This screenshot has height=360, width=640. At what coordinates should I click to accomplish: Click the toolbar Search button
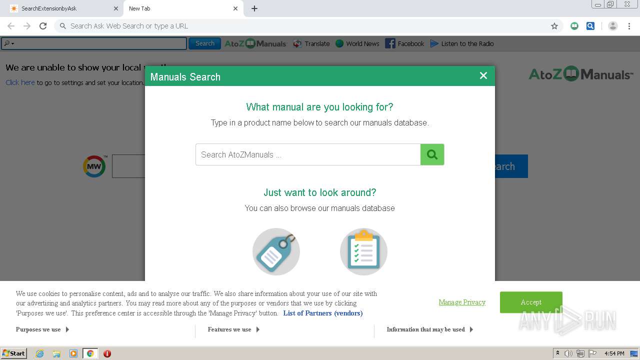[204, 43]
